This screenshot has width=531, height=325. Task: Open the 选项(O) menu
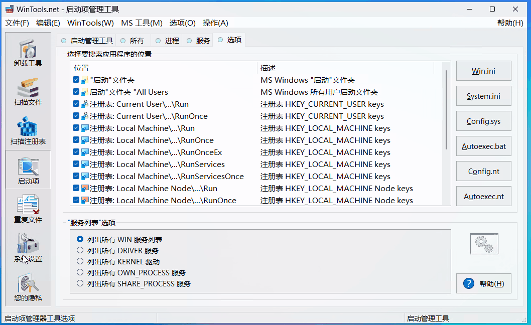[x=182, y=23]
